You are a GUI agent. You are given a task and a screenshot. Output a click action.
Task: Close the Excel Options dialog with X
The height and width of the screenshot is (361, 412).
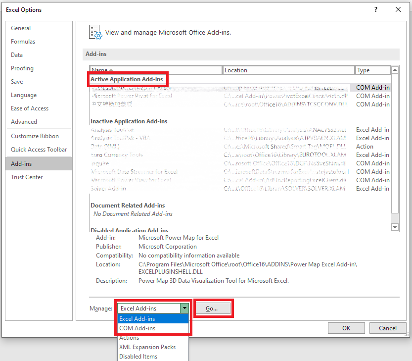[x=398, y=10]
